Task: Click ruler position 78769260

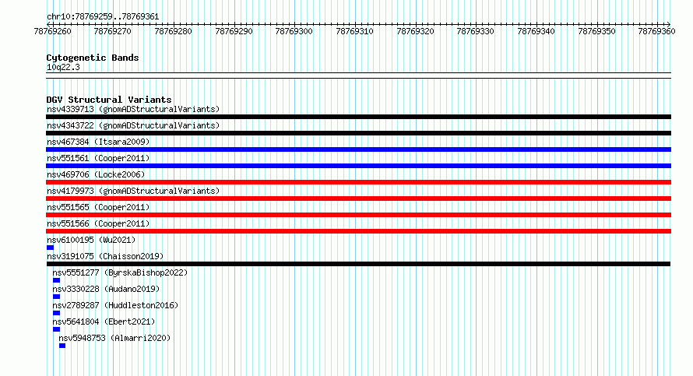Action: (53, 31)
